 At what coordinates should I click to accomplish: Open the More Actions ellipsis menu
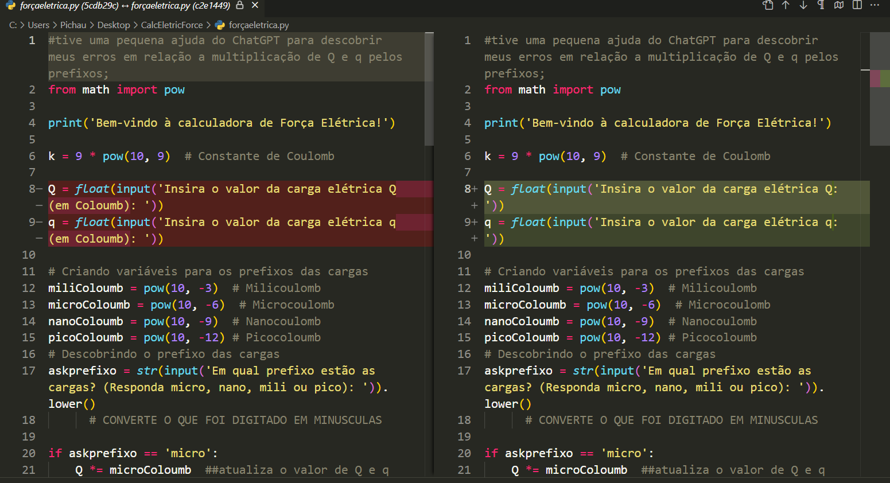875,5
